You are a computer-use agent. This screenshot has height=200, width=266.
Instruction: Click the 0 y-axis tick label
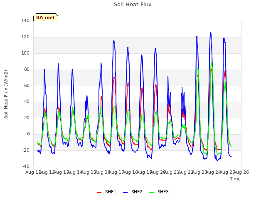(28, 134)
